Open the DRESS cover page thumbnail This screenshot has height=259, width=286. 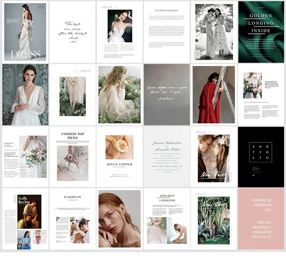(x=25, y=32)
